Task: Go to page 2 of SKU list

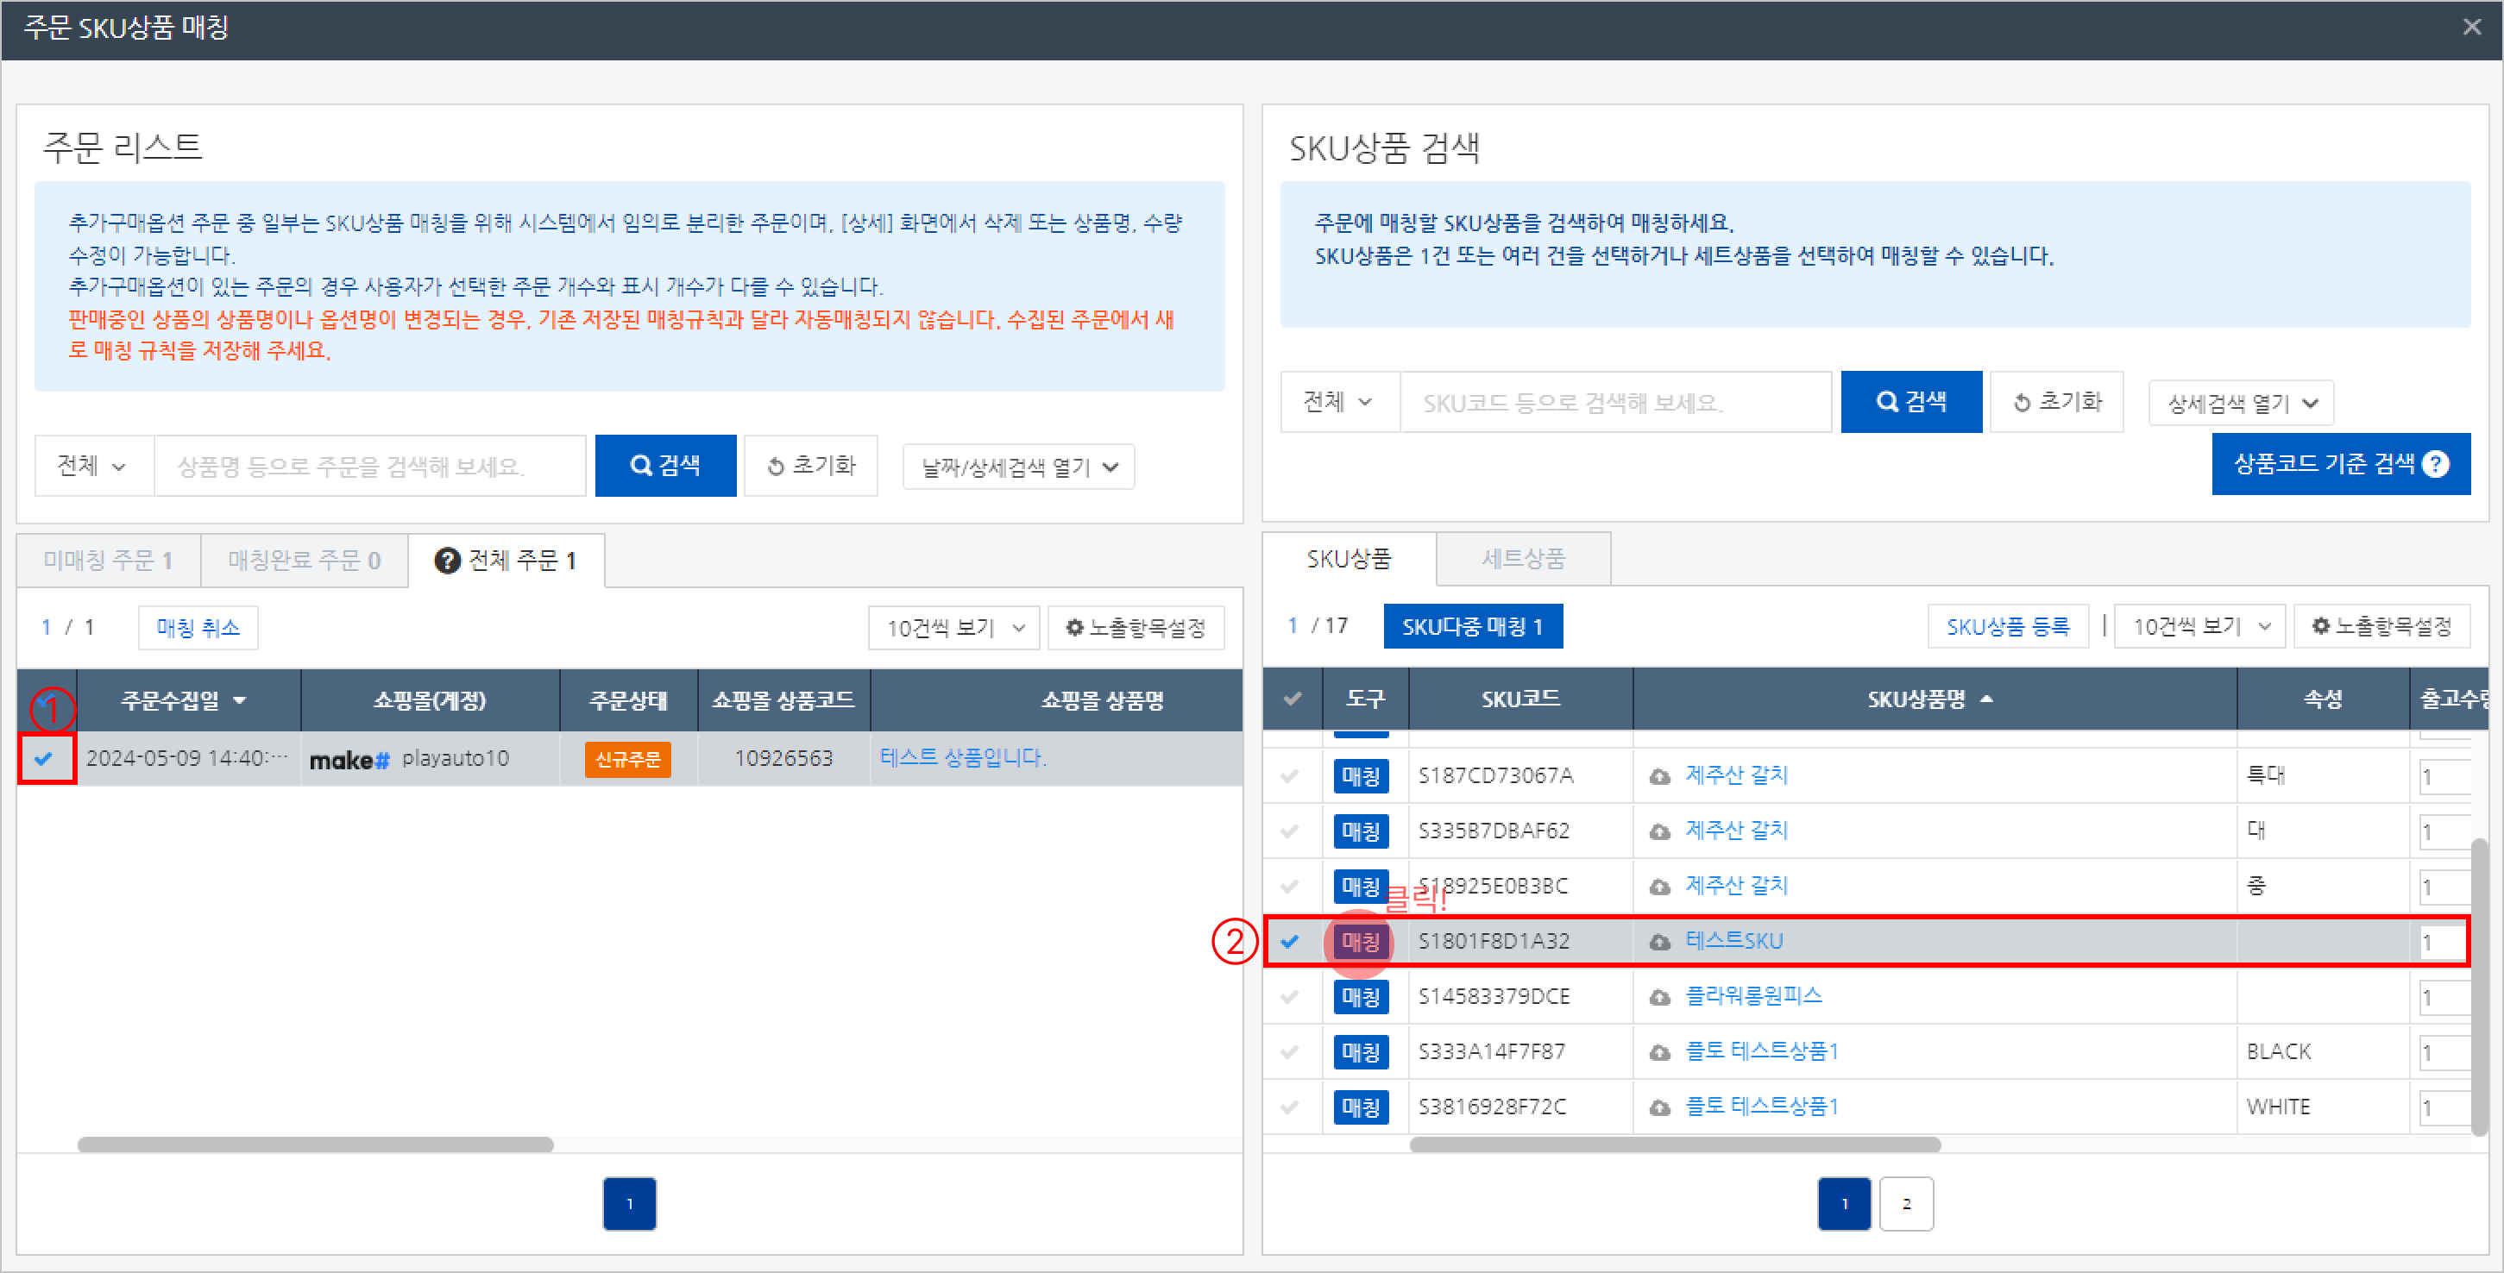Action: point(1905,1203)
